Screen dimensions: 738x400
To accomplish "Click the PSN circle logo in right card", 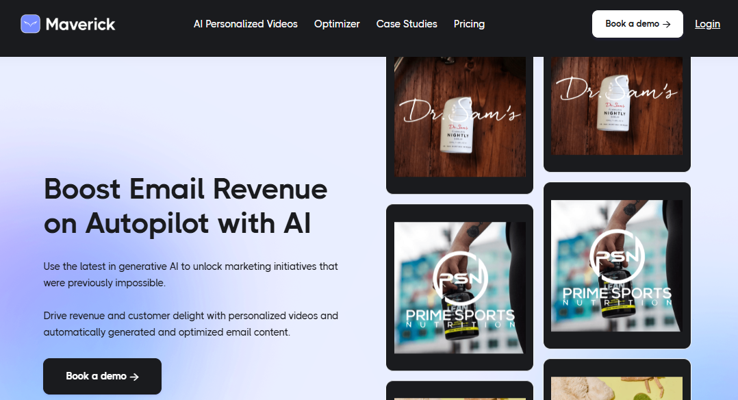I will click(x=617, y=256).
